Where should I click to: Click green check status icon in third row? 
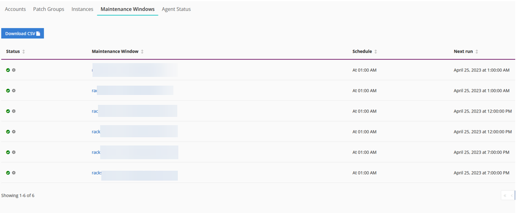tap(8, 111)
